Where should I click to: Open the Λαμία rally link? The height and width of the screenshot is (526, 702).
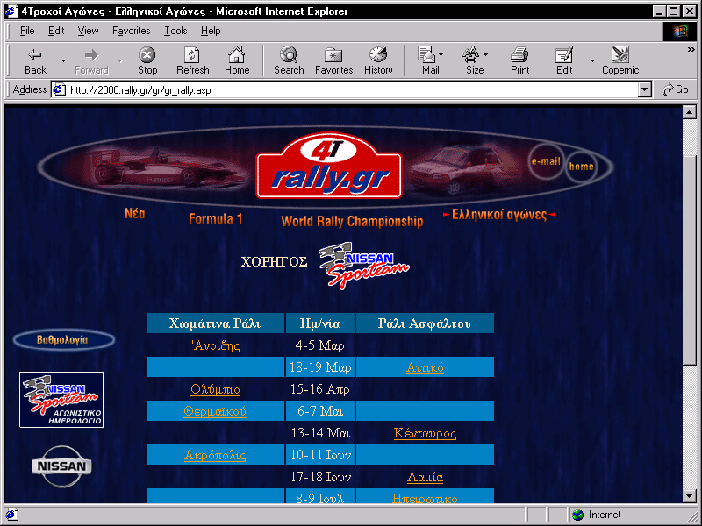click(425, 477)
